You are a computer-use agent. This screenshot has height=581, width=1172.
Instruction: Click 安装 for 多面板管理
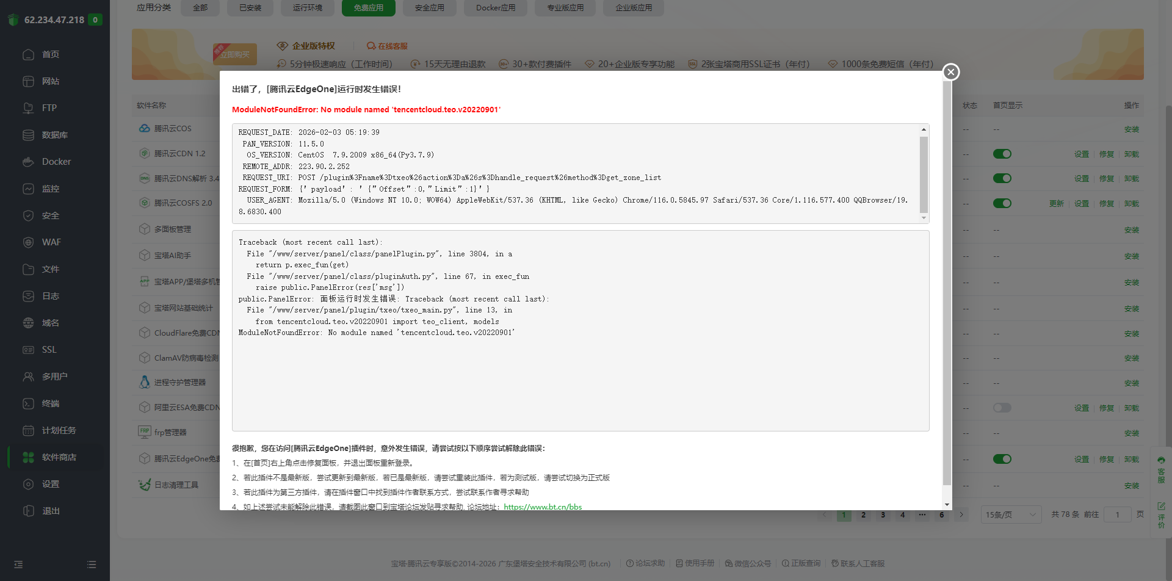pyautogui.click(x=1132, y=230)
